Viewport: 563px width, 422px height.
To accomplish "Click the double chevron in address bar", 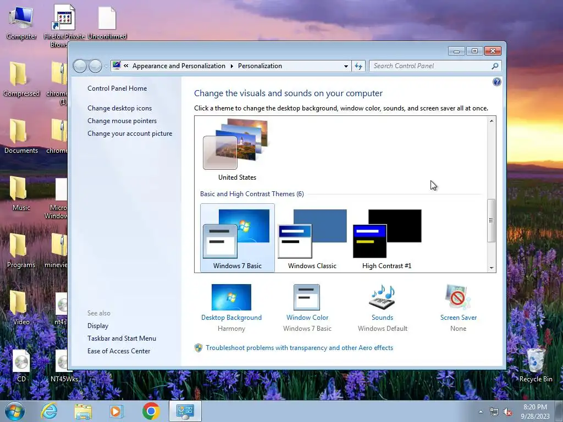I will click(x=126, y=66).
